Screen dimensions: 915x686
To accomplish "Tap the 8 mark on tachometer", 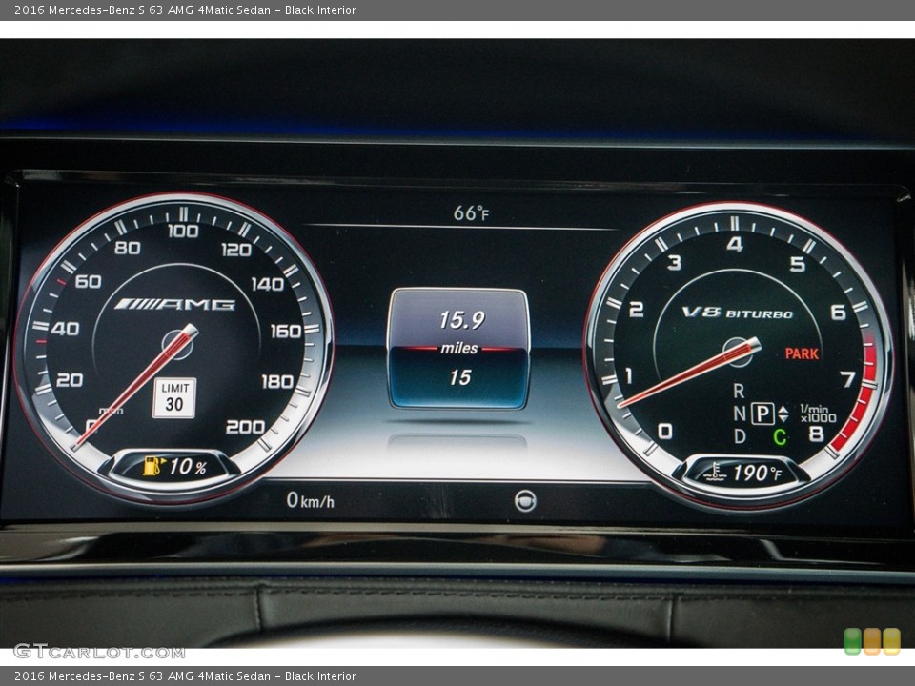I will tap(815, 434).
